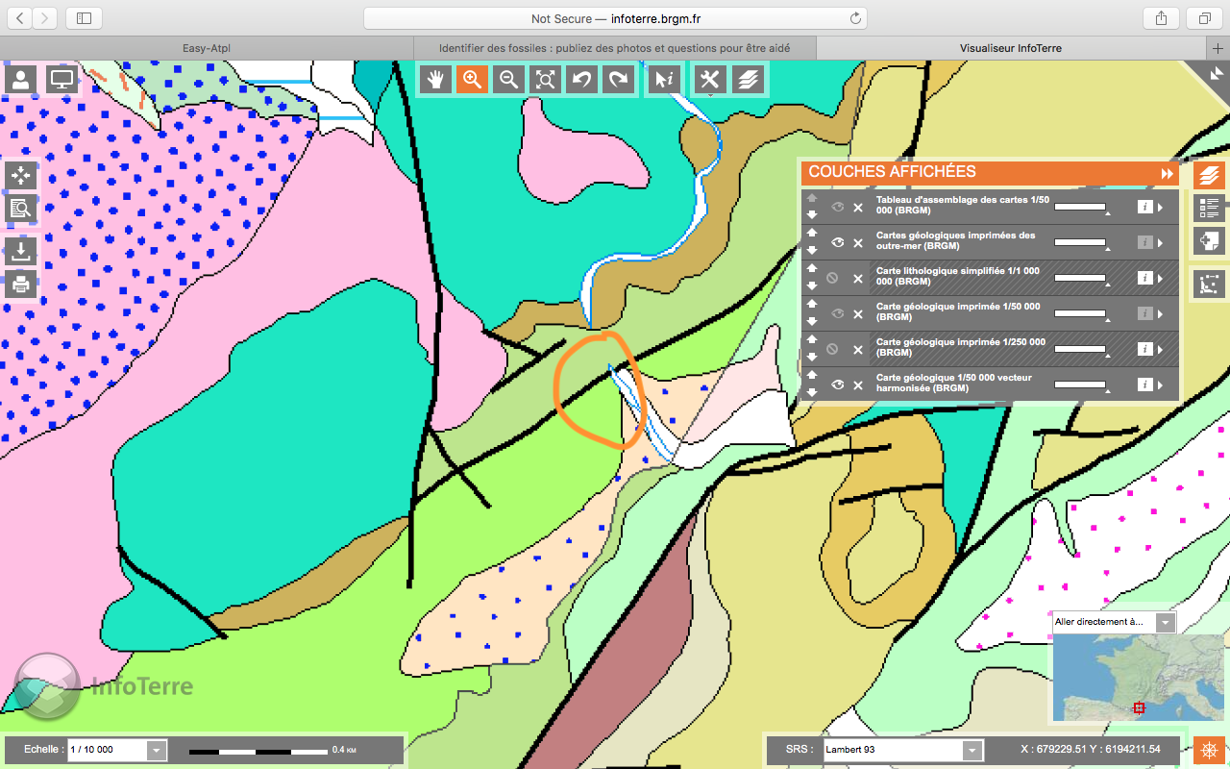Hide the Cartes géologiques outre-mer layer
This screenshot has width=1230, height=769.
coord(837,243)
